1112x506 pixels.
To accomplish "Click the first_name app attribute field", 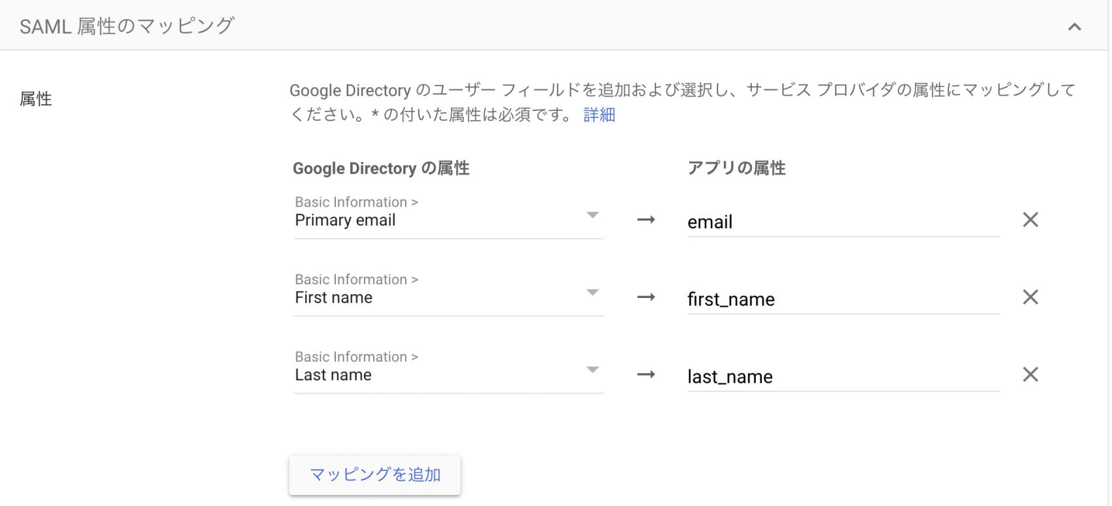I will [x=843, y=299].
